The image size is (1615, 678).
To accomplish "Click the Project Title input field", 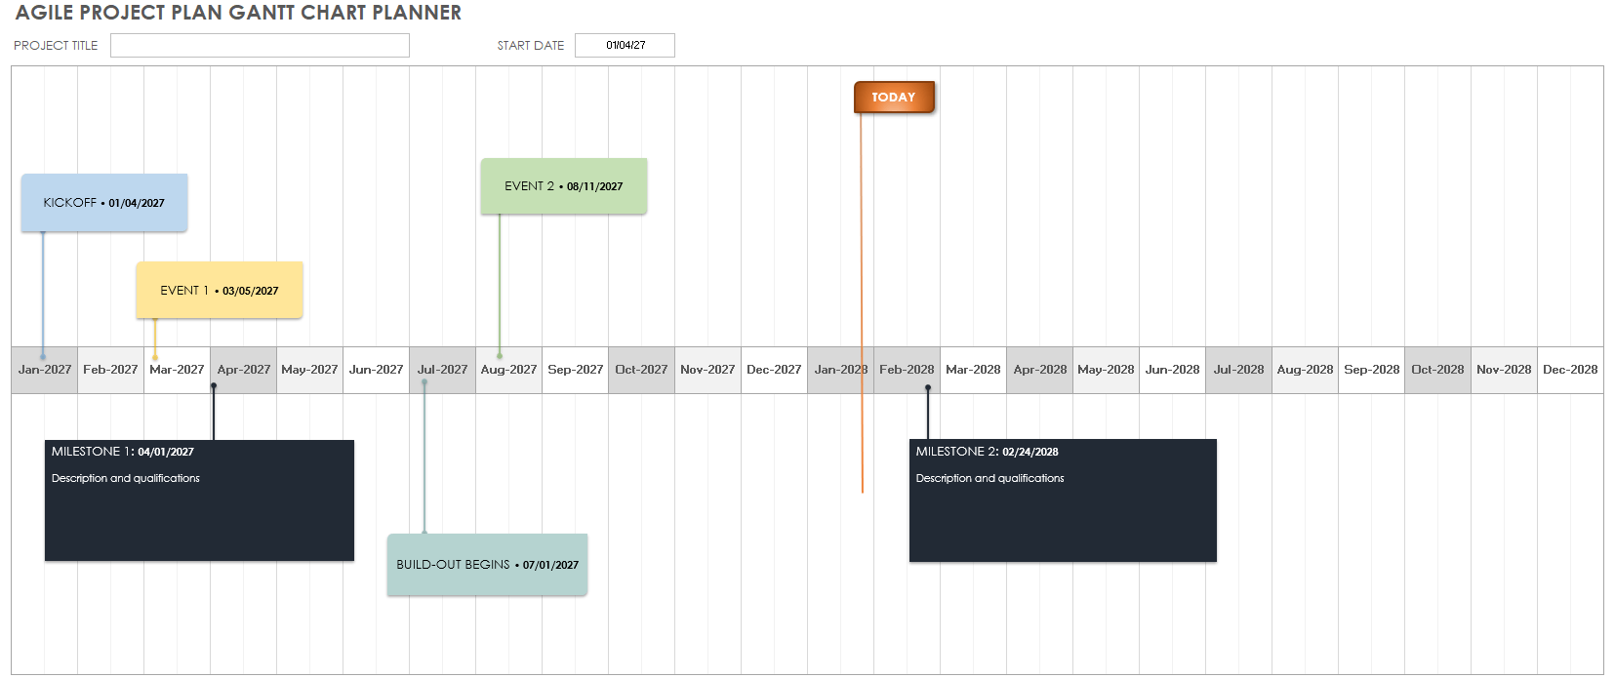I will 260,46.
